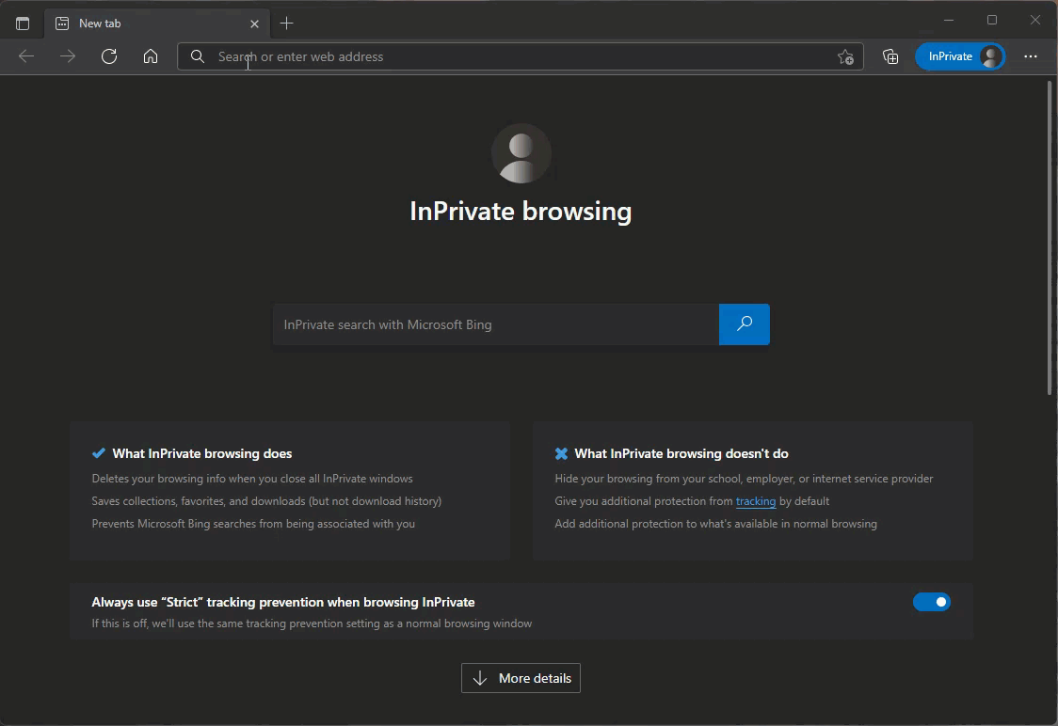Focus the InPrivate search with Bing box
The width and height of the screenshot is (1058, 726).
click(x=496, y=324)
